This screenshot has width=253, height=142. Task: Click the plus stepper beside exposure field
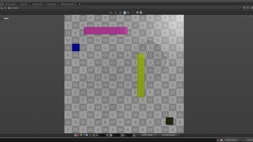point(107,135)
